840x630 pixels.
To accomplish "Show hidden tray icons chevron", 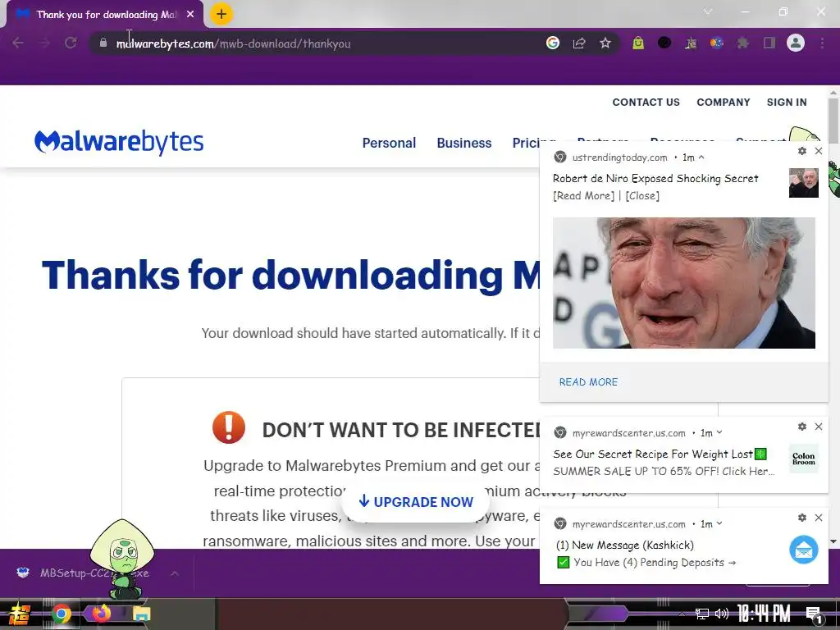I will (682, 614).
